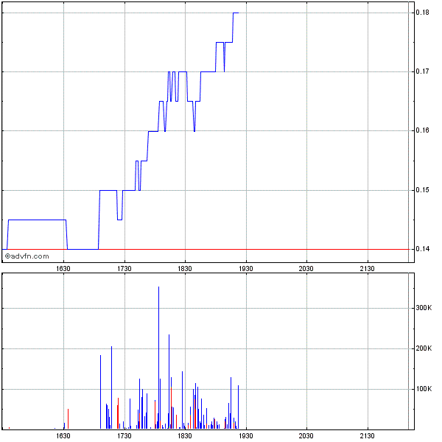This screenshot has width=442, height=442.
Task: Click the 1730 label under price chart
Action: (x=124, y=269)
